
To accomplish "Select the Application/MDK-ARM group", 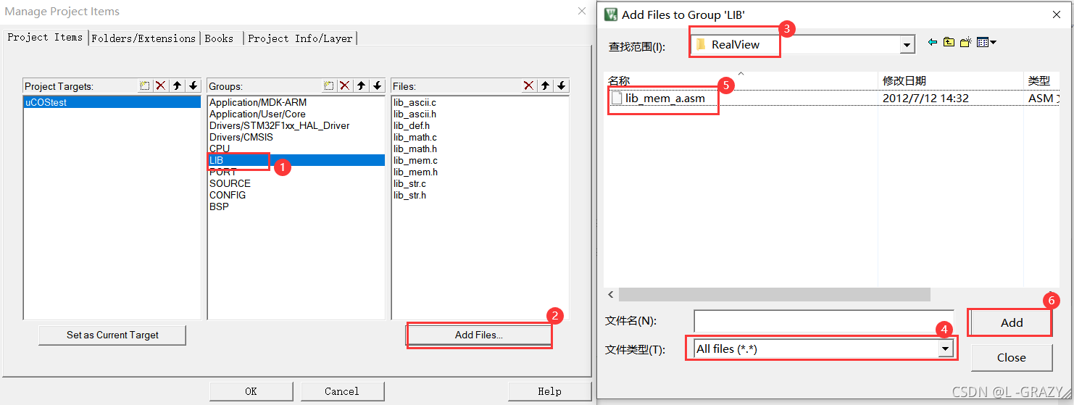I will pyautogui.click(x=296, y=102).
